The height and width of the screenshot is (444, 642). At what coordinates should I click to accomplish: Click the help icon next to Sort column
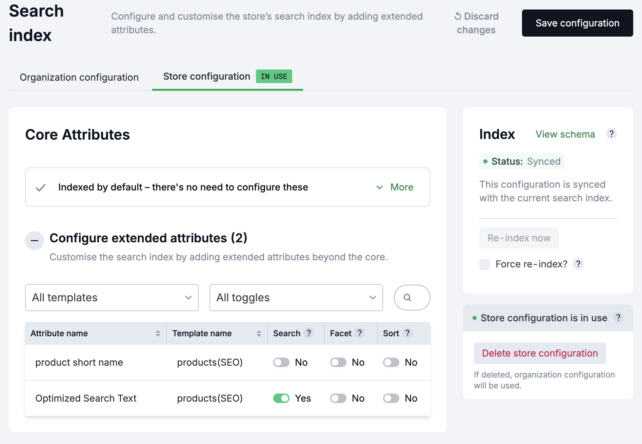pos(407,333)
